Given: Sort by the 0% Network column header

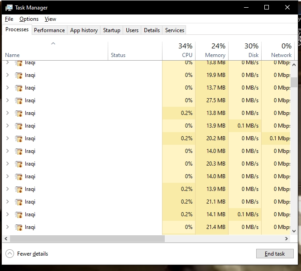Looking at the screenshot, I should point(278,51).
